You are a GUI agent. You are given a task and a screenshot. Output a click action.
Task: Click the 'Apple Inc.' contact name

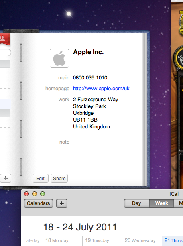[x=88, y=52]
